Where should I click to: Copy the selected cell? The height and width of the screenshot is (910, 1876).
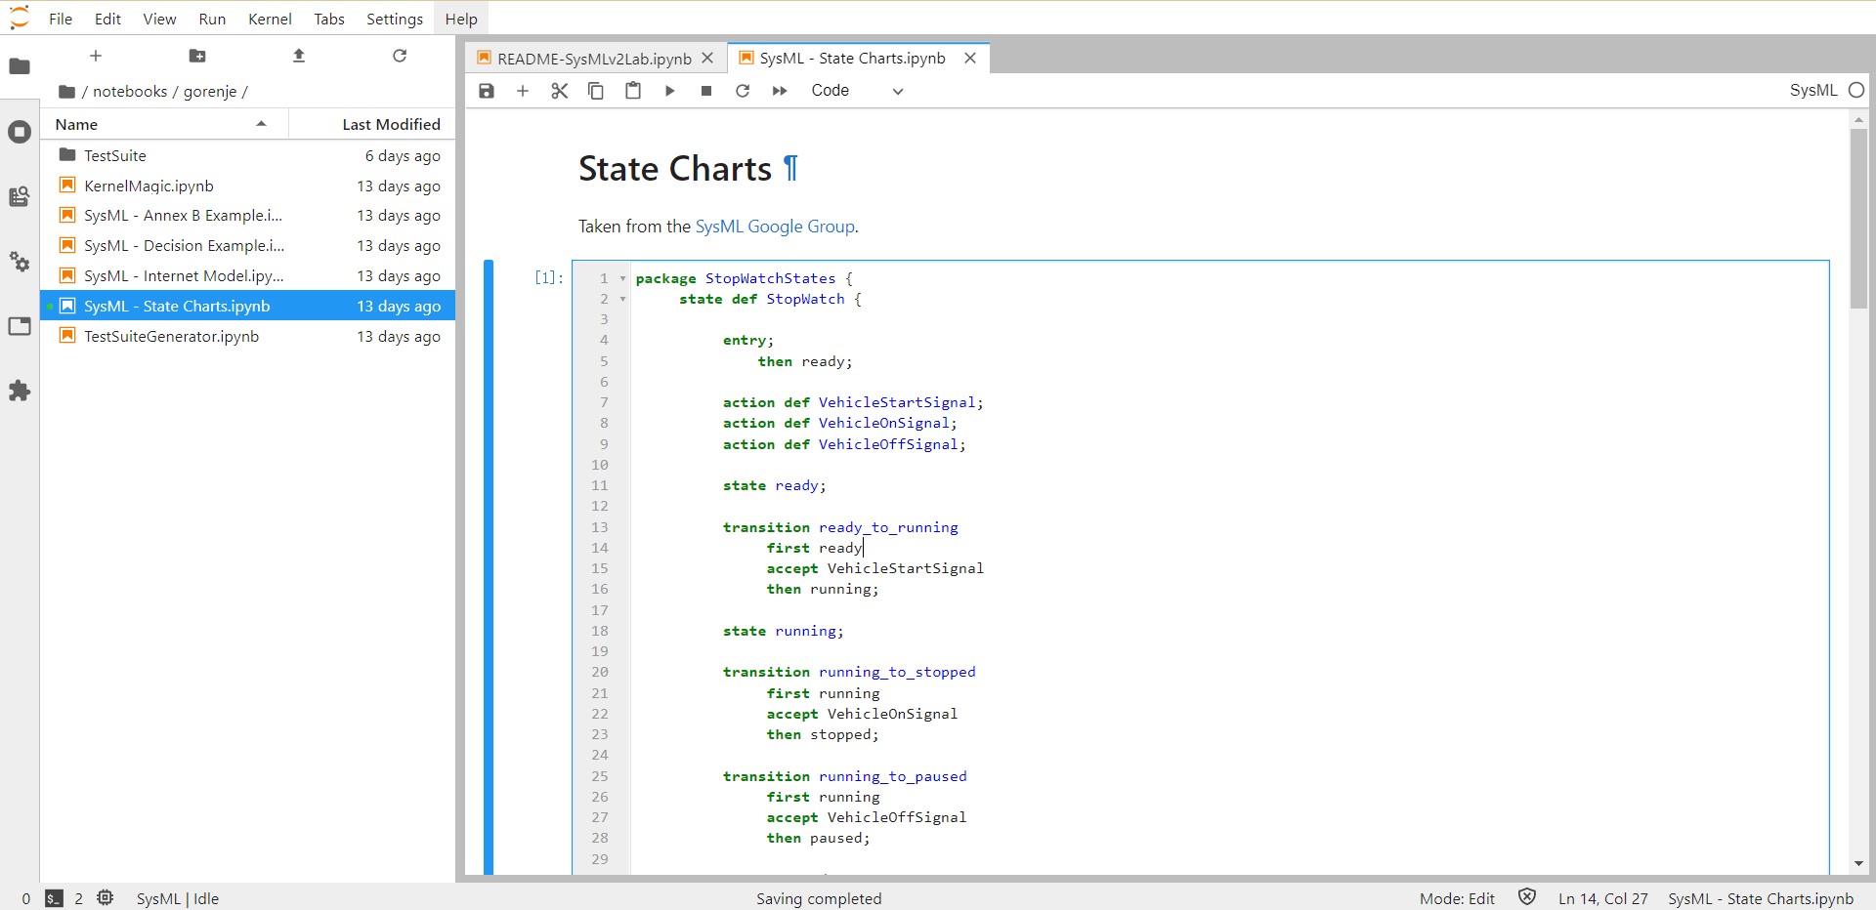596,91
